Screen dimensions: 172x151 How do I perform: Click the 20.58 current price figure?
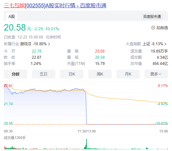click(x=15, y=27)
